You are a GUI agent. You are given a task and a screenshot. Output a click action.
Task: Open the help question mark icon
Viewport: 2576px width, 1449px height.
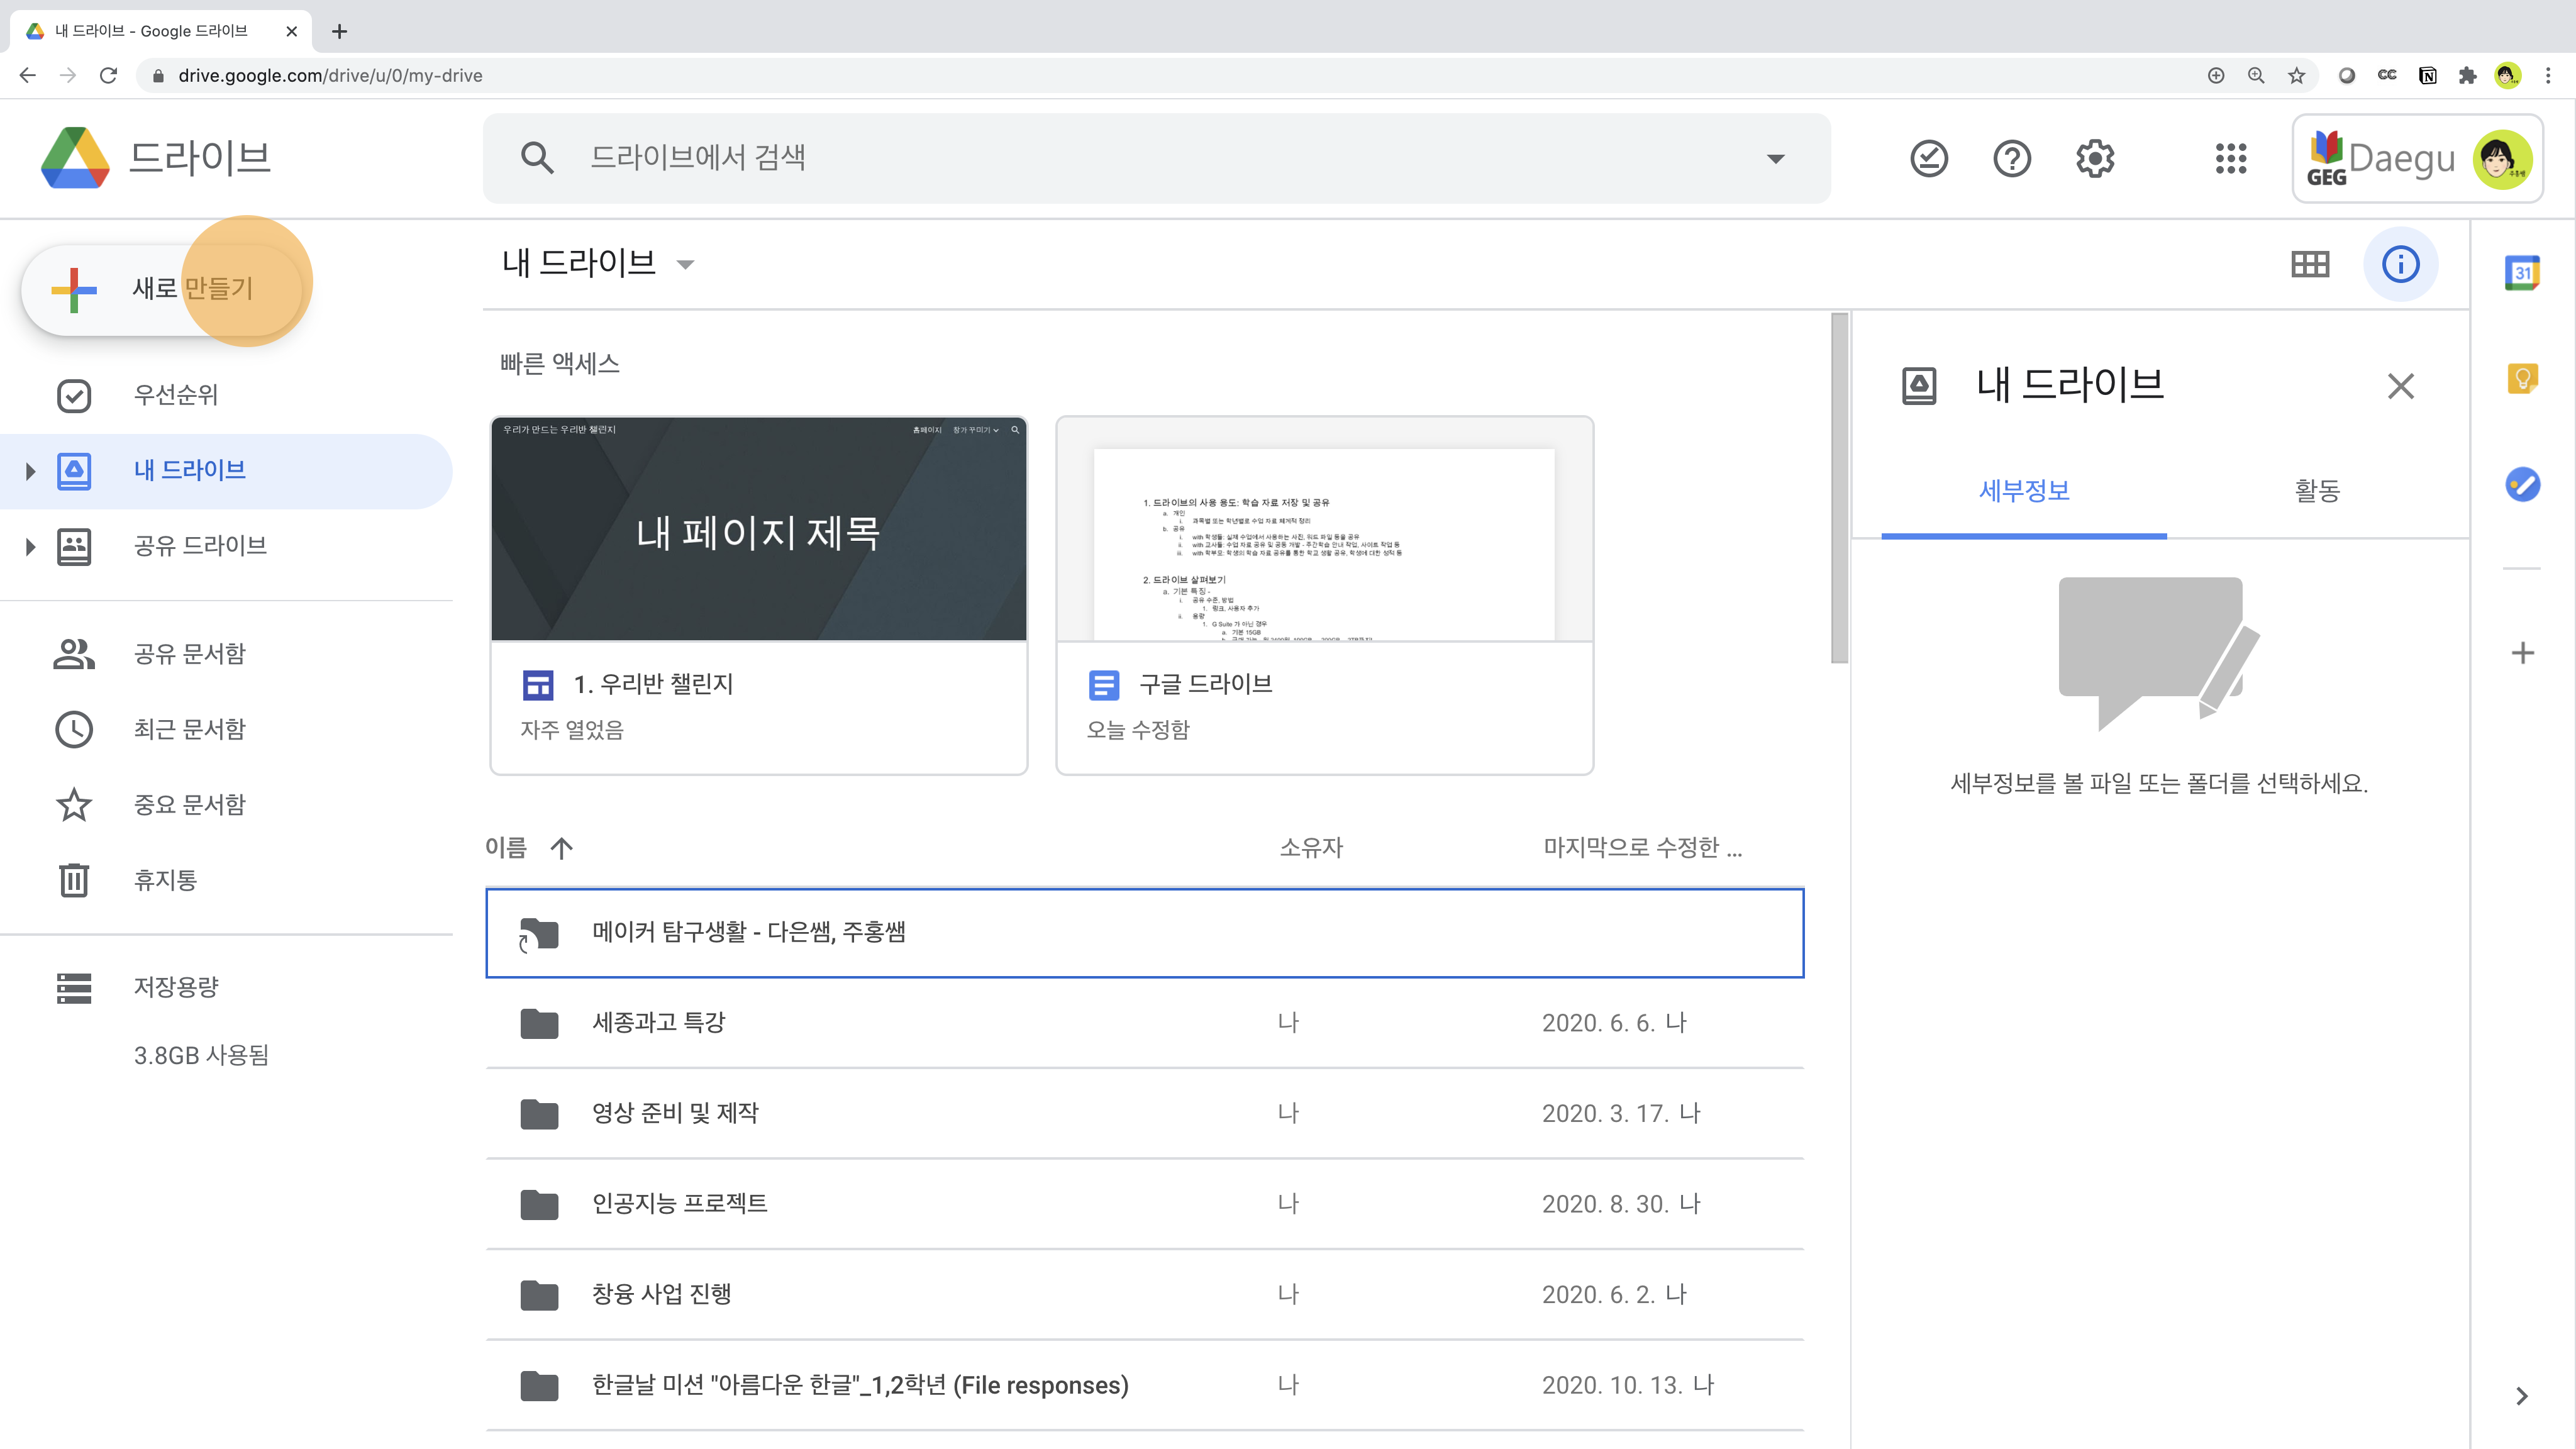[x=2011, y=158]
